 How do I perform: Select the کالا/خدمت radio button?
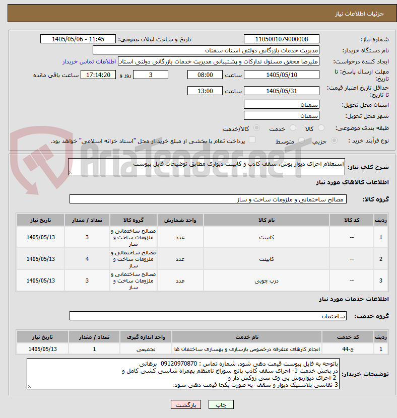click(256, 128)
